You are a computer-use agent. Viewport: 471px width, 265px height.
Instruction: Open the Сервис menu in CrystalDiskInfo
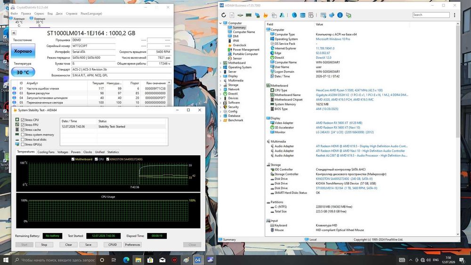point(39,14)
